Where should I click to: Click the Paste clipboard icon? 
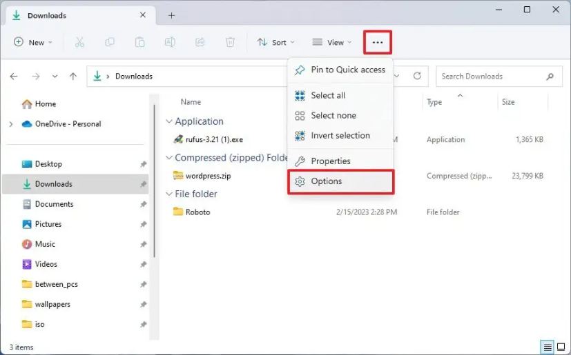(x=140, y=43)
